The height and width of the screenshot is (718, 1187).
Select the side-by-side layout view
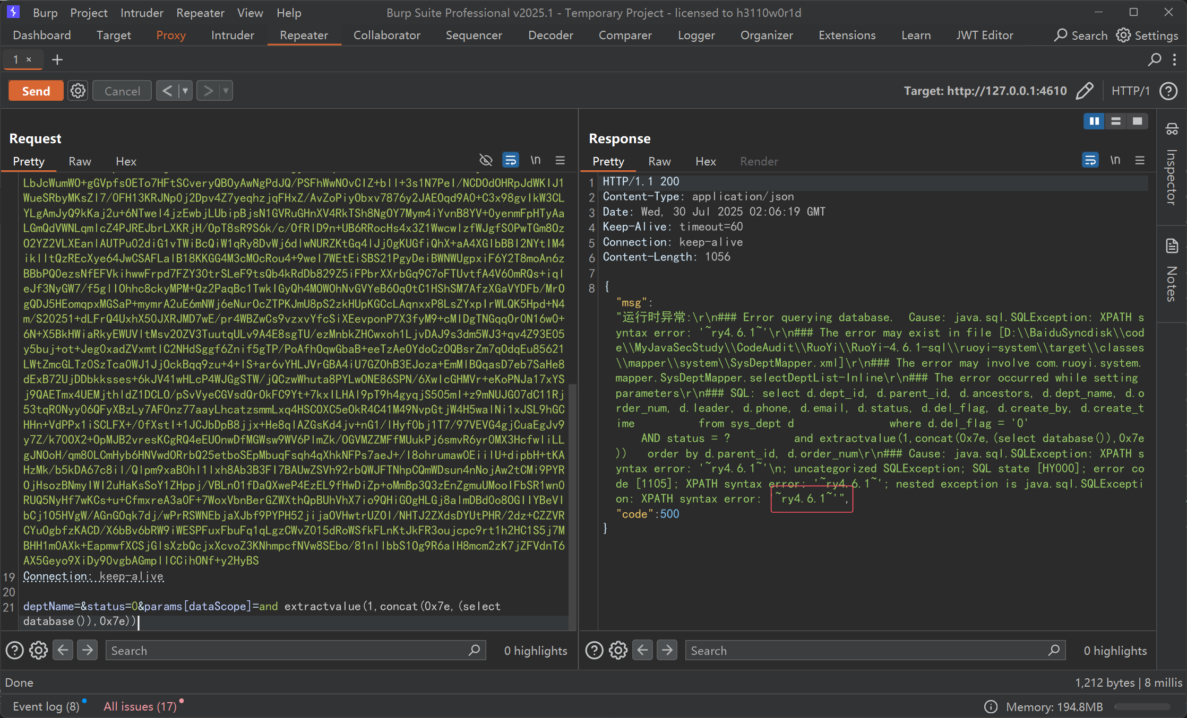pos(1094,121)
